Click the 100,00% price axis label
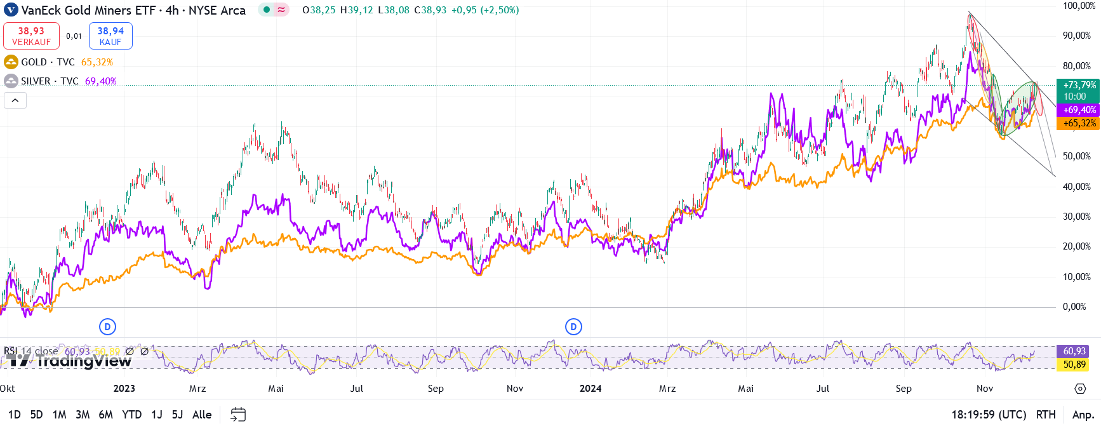 1078,6
